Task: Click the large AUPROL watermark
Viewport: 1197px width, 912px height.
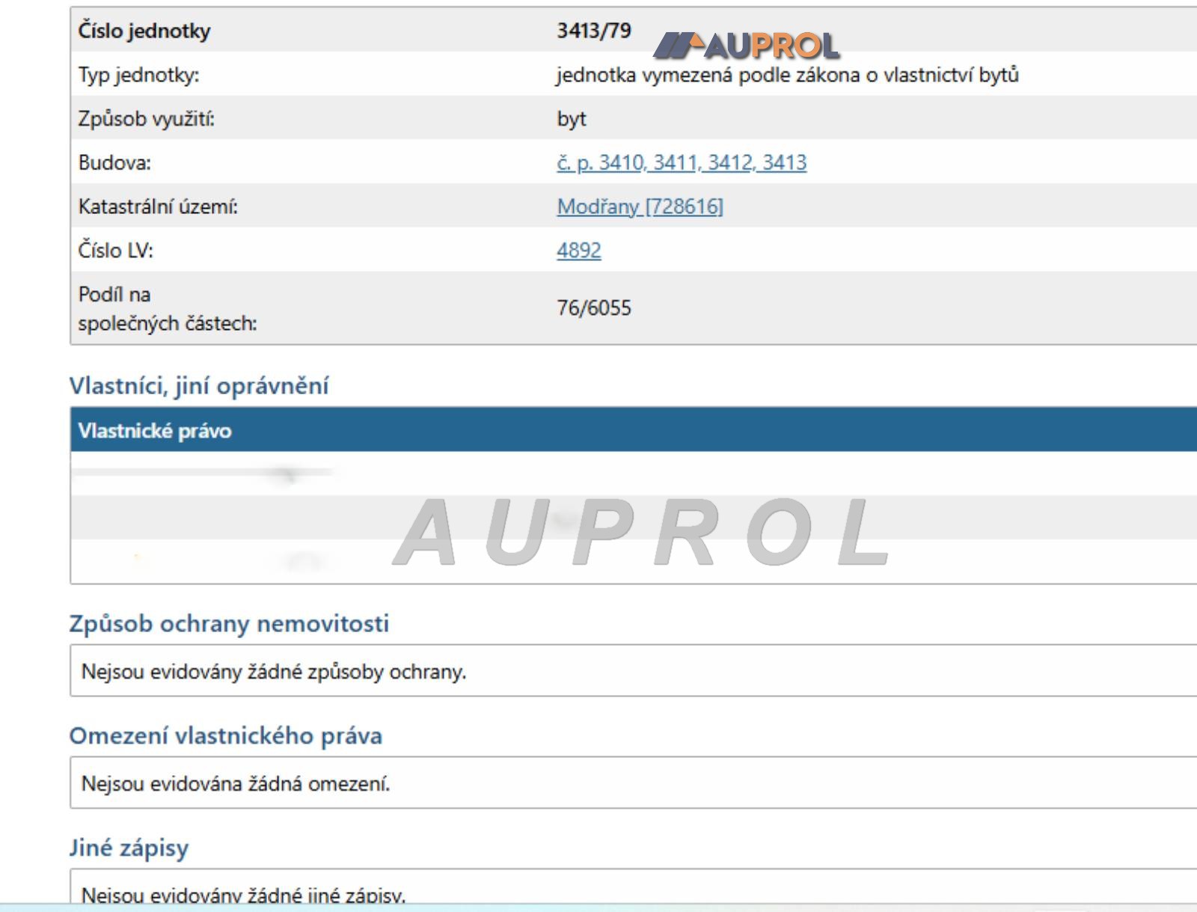Action: pos(642,533)
